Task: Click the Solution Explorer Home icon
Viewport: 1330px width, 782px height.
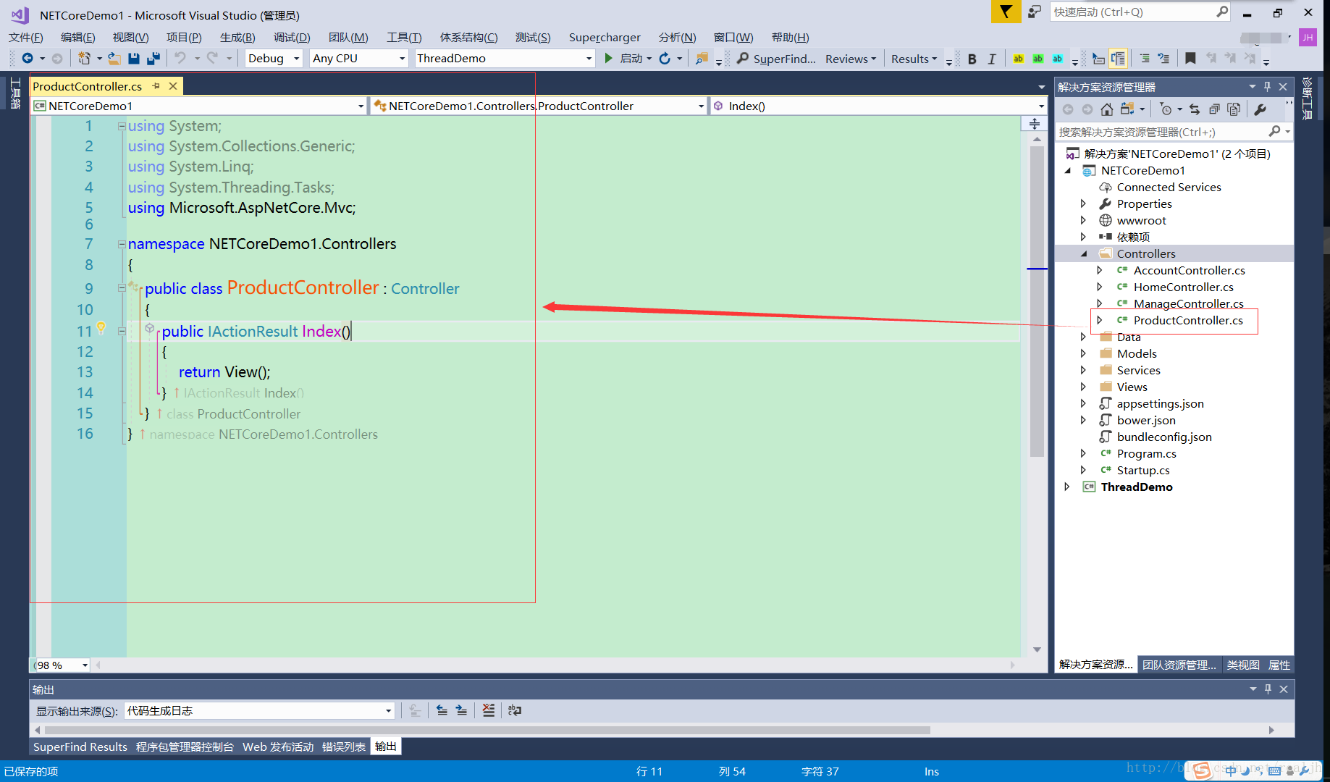Action: pos(1106,109)
